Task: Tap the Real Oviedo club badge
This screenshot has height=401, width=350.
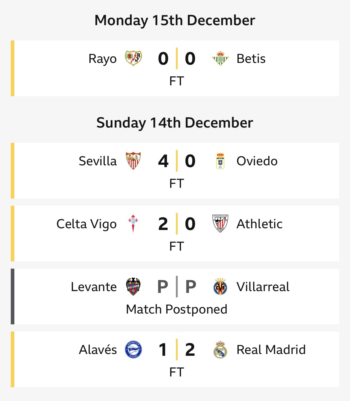Action: coord(220,161)
